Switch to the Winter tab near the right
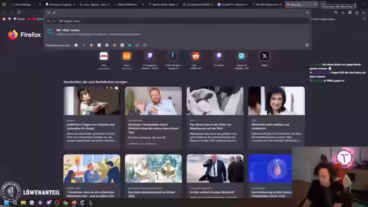The height and width of the screenshot is (207, 368). point(267,5)
